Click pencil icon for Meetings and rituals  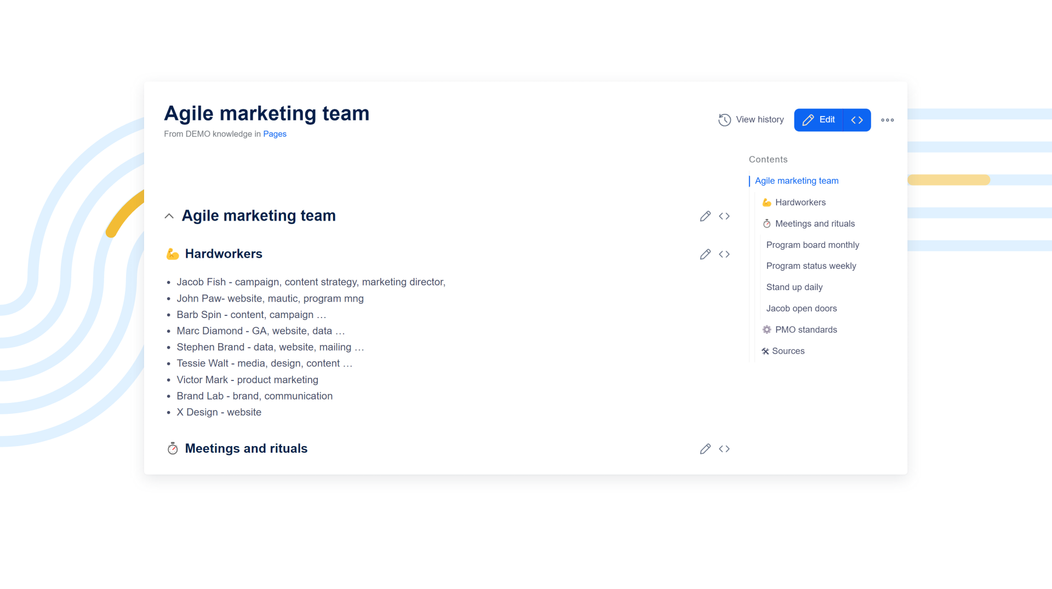pos(705,449)
